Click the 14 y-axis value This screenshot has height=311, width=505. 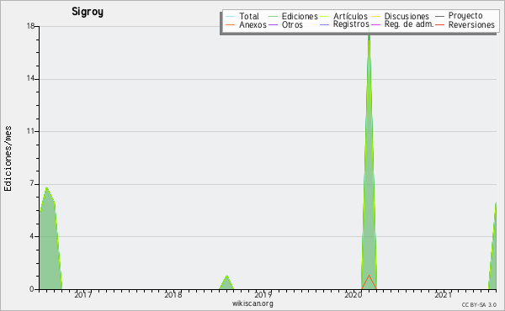(30, 78)
